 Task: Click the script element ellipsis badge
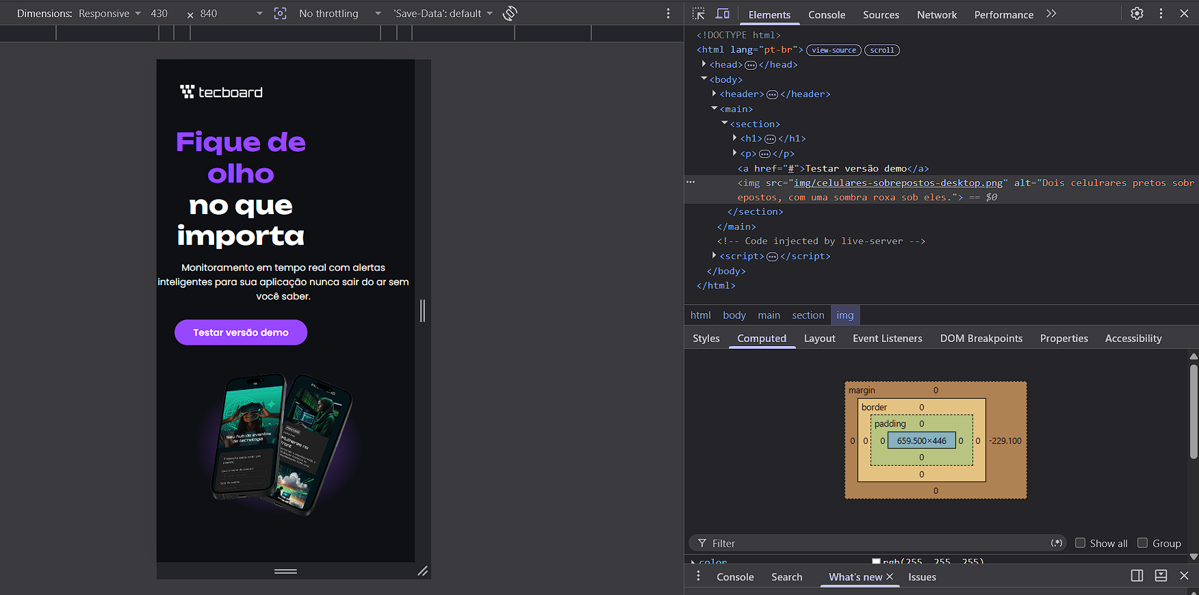(772, 256)
